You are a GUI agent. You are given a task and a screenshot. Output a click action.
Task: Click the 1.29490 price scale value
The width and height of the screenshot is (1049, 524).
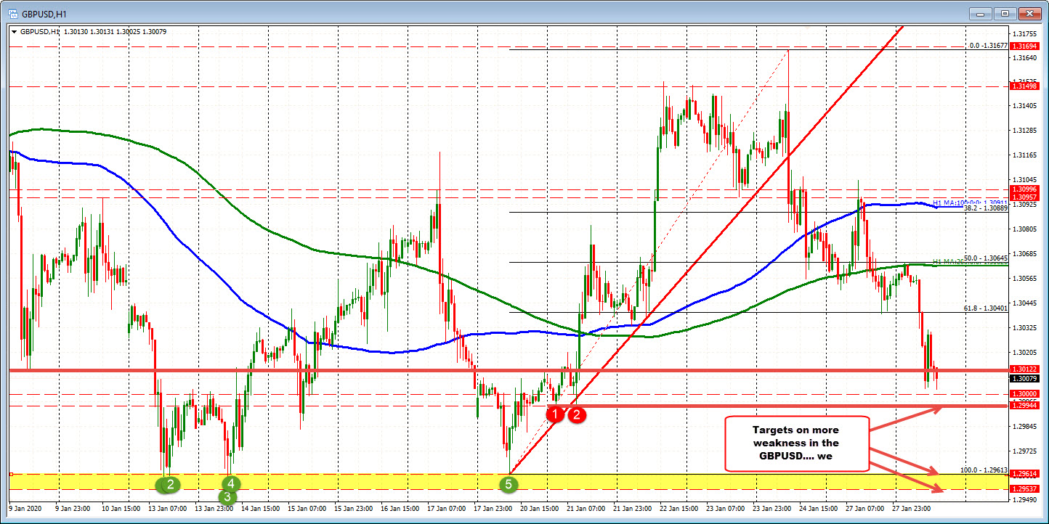coord(1026,500)
